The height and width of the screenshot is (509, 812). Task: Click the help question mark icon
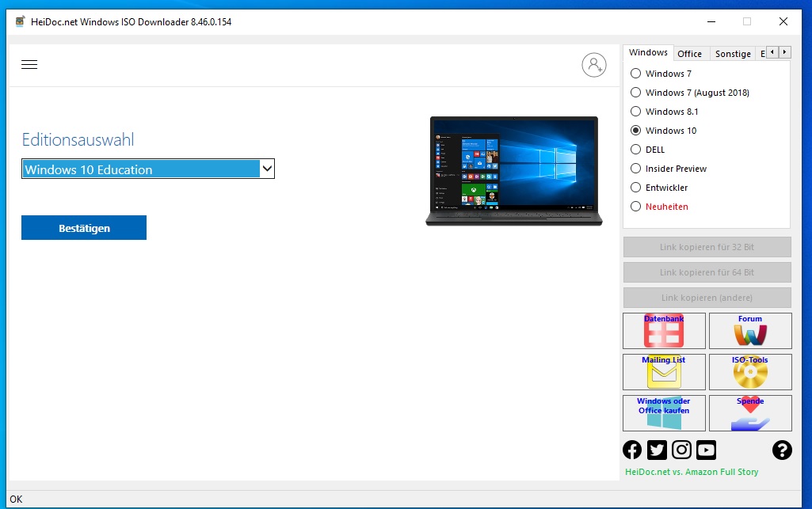[782, 450]
